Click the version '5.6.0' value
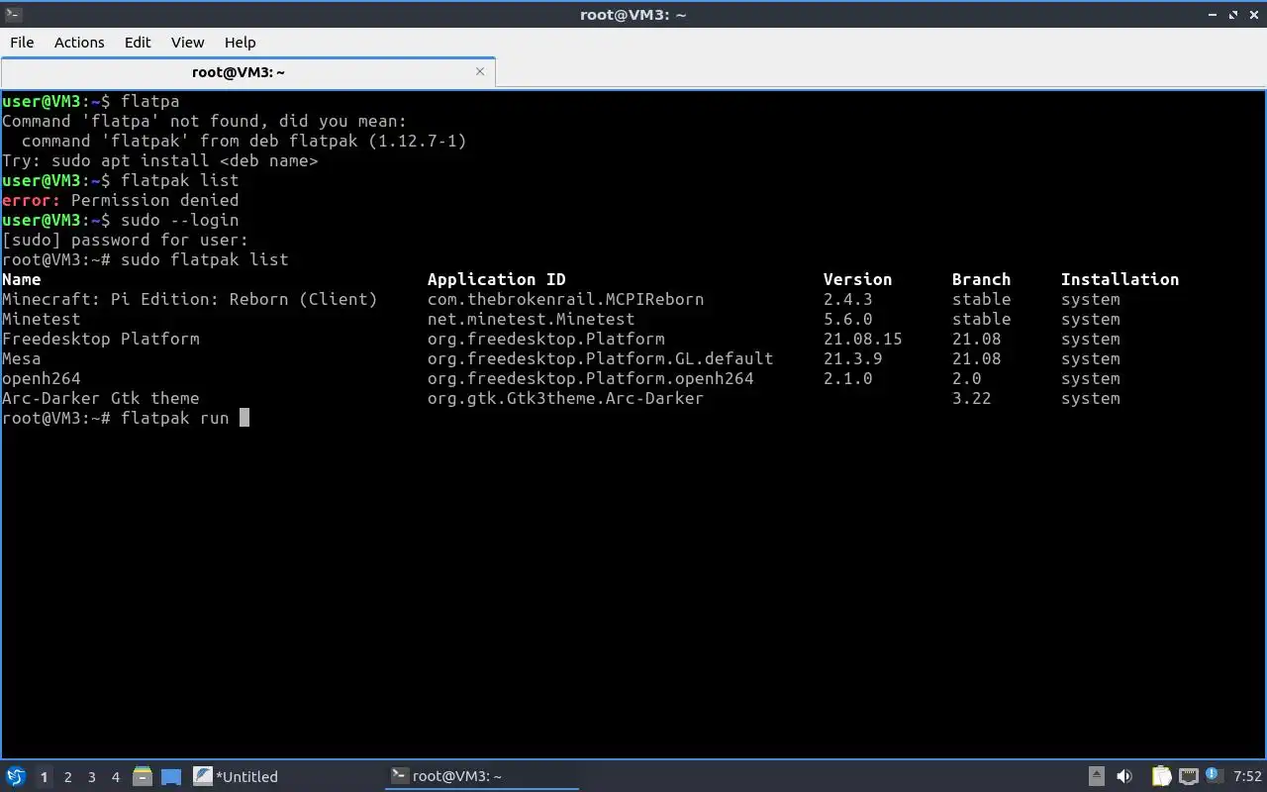 point(847,319)
